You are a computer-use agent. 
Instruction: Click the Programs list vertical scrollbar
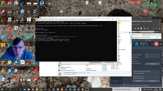(131, 53)
